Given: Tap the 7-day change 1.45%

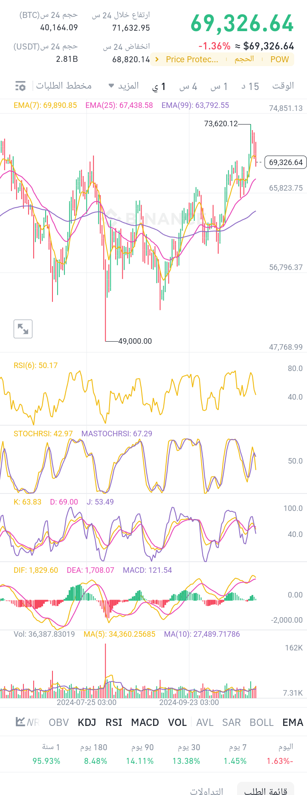Looking at the screenshot, I should pos(235,761).
